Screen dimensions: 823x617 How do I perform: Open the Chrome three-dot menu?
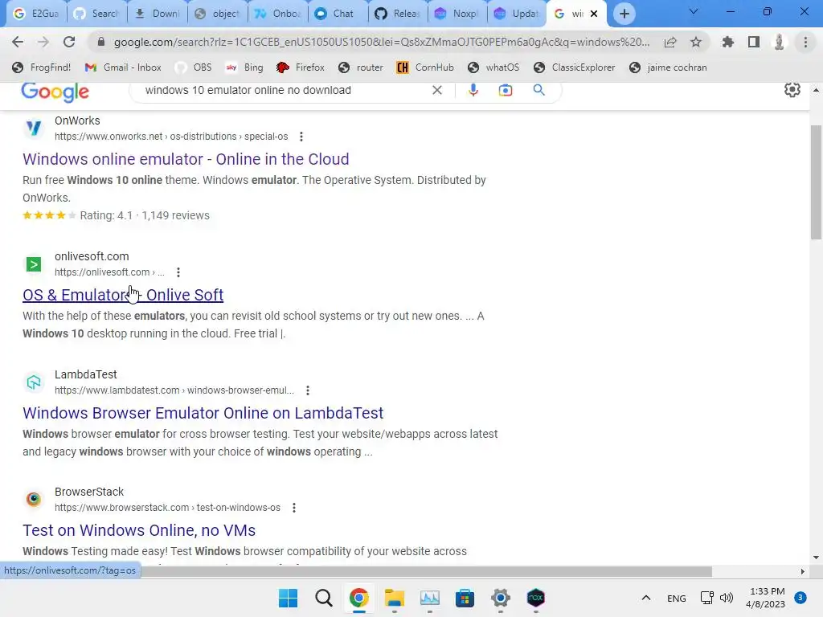(805, 42)
